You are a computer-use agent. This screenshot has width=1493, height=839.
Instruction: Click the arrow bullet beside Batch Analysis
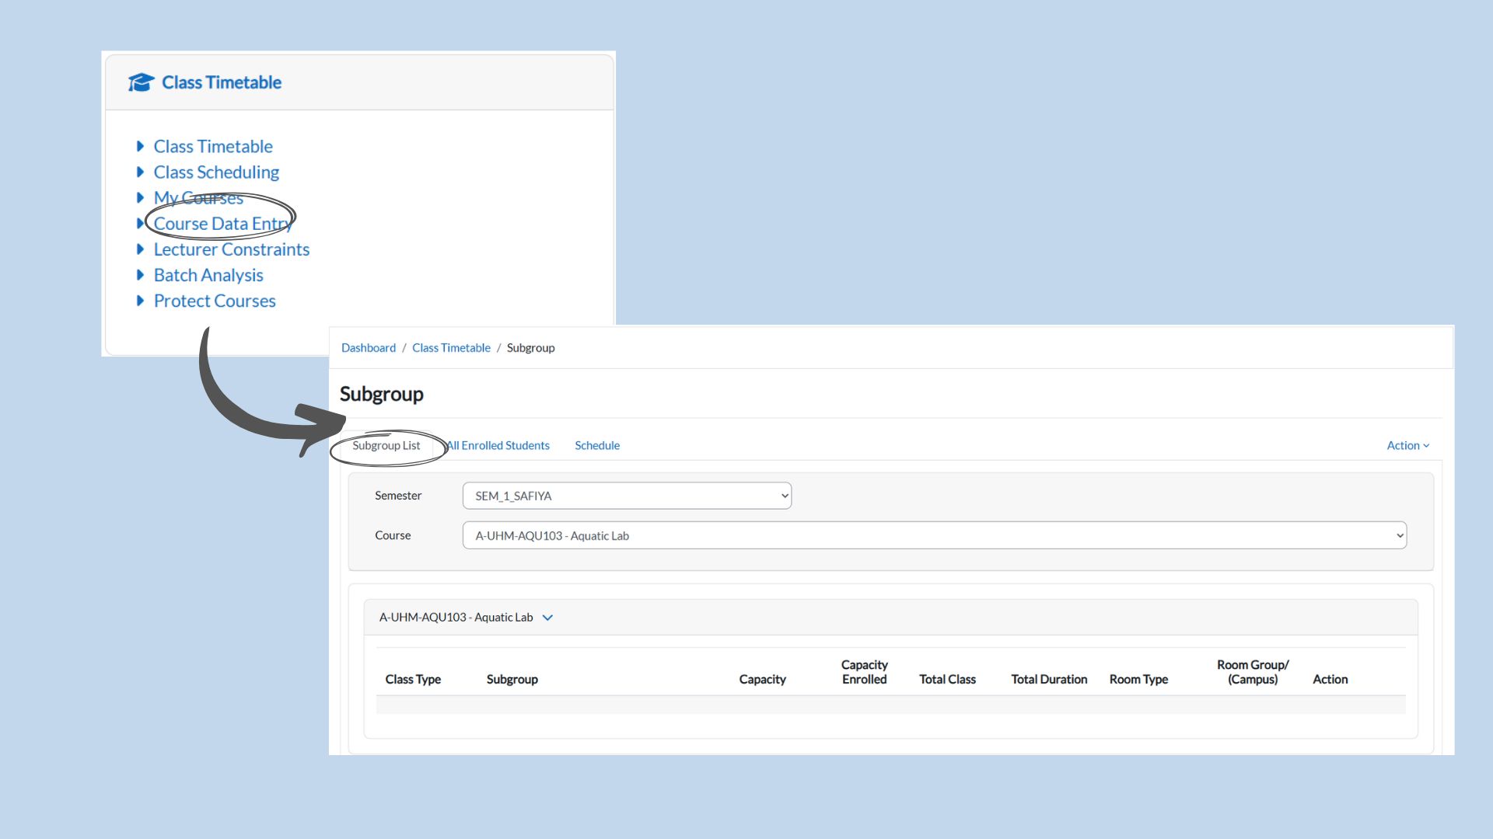(140, 275)
